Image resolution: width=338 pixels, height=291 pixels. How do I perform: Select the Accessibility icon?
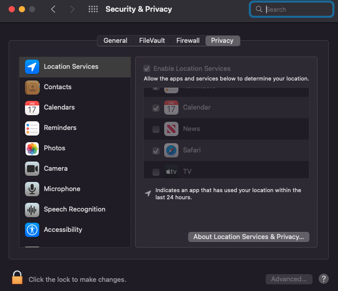coord(32,230)
